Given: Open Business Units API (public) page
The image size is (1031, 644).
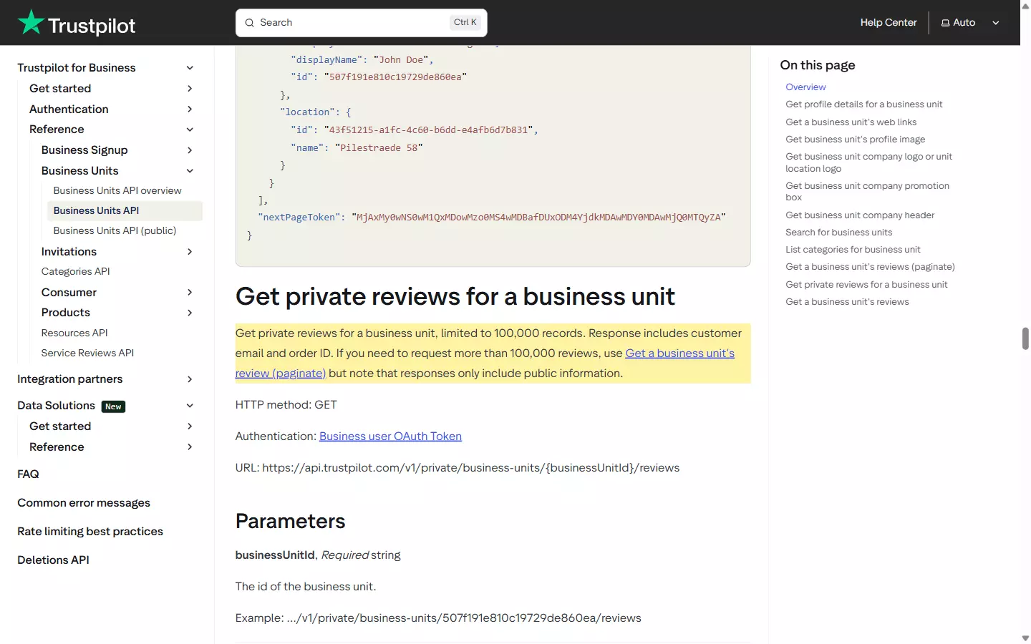Looking at the screenshot, I should 115,230.
